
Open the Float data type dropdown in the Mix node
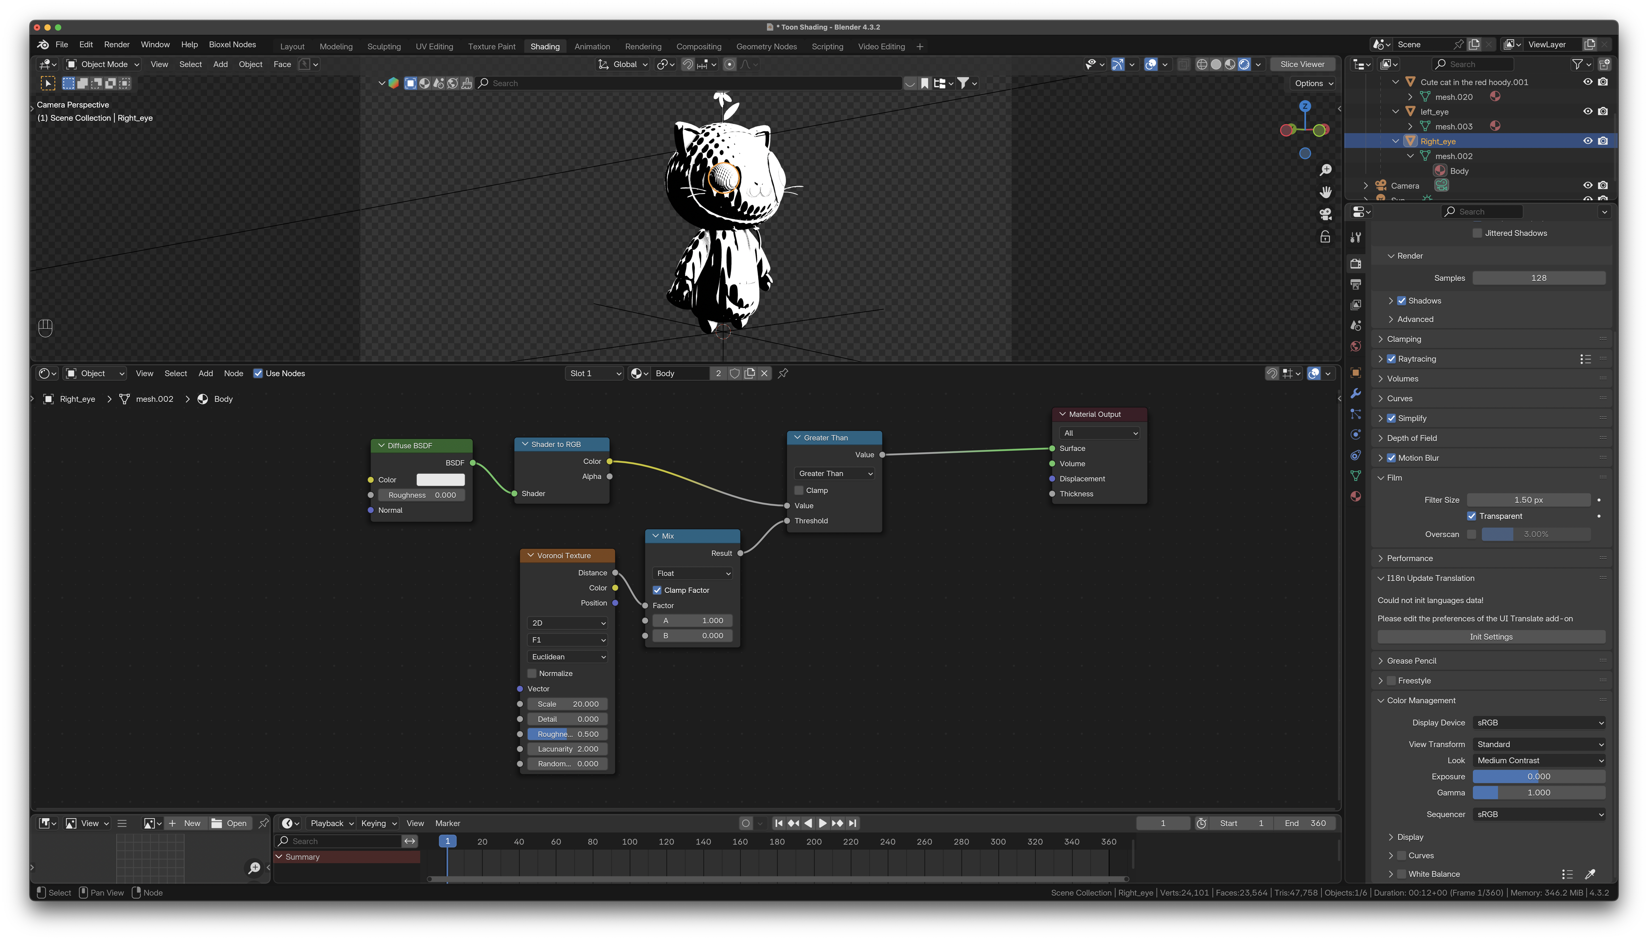click(692, 573)
